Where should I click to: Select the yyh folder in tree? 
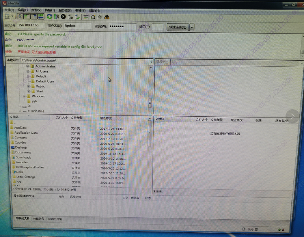pos(34,101)
